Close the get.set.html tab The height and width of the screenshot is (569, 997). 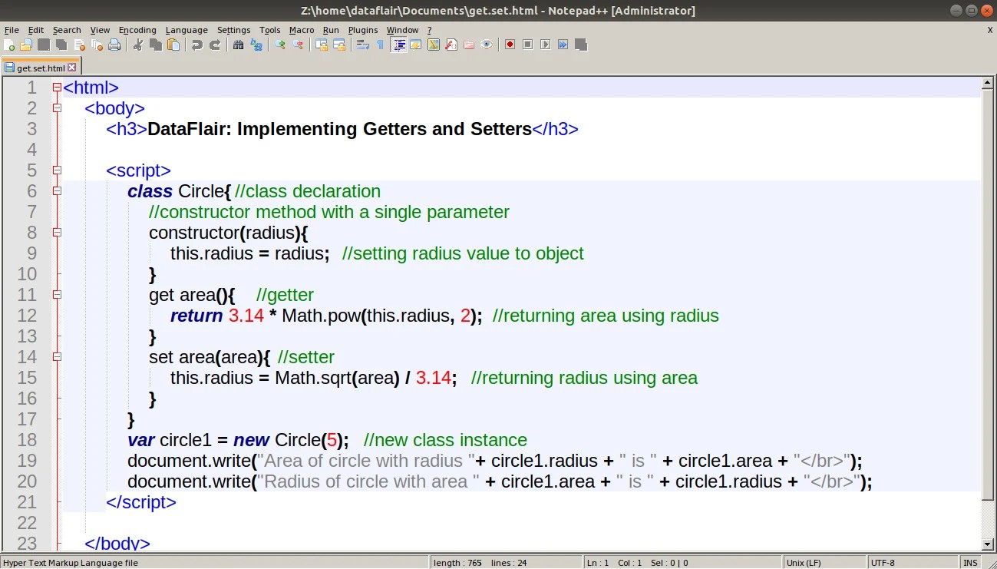[72, 68]
